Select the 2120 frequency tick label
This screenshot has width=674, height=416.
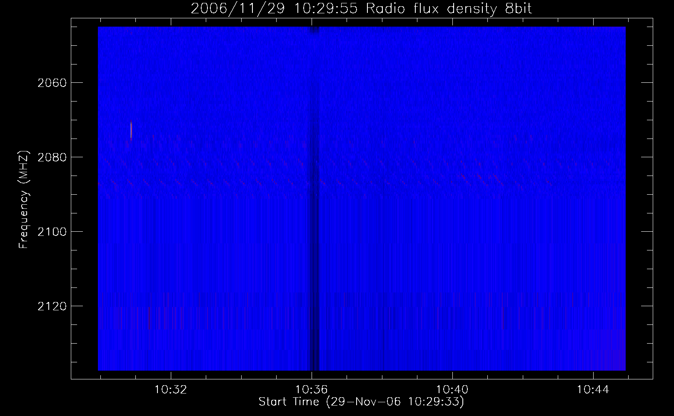[52, 306]
